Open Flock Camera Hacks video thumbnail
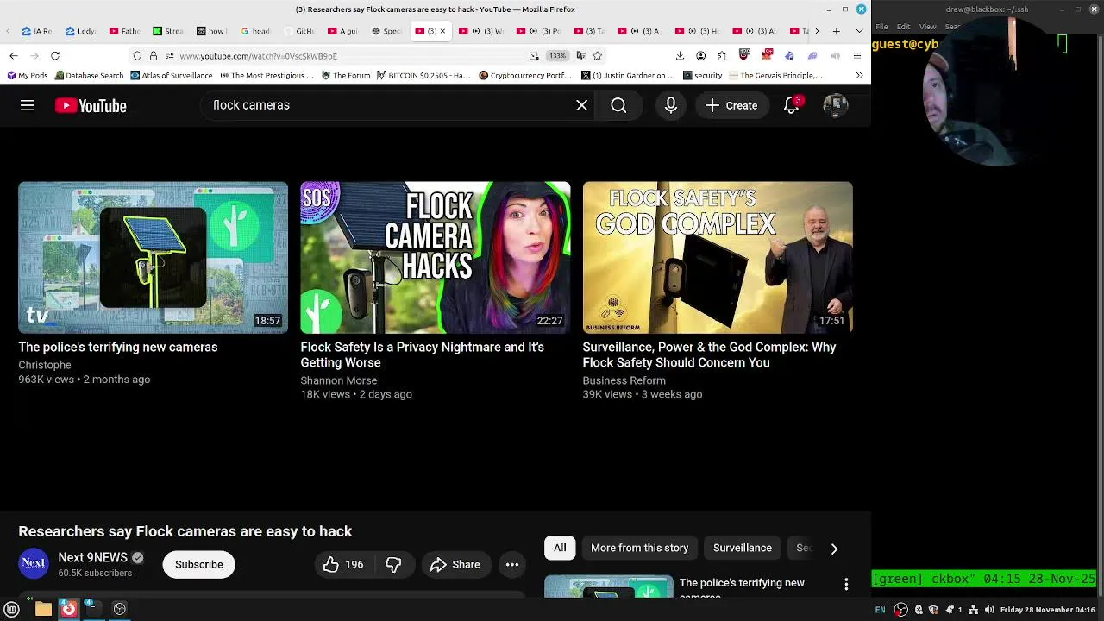1104x621 pixels. (436, 257)
